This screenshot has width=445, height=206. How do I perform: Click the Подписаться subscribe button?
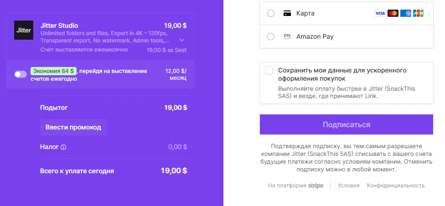346,124
